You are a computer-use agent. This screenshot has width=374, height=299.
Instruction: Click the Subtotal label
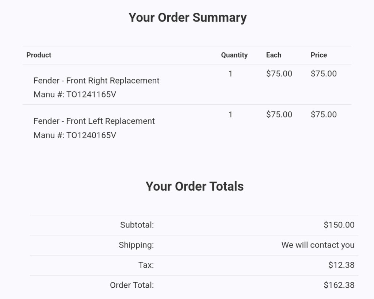point(137,225)
